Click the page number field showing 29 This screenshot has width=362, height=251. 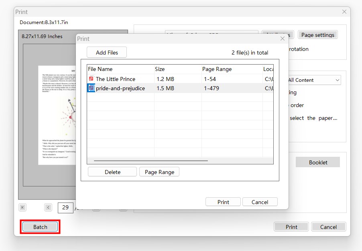65,207
